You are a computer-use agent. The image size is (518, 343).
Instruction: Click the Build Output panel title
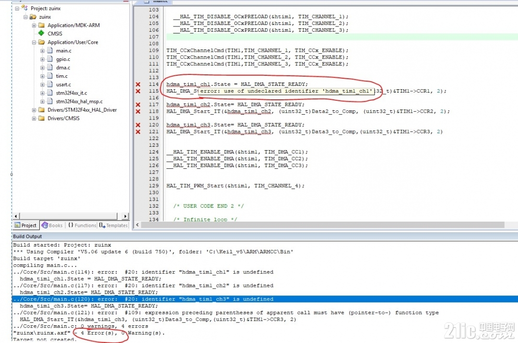click(27, 237)
